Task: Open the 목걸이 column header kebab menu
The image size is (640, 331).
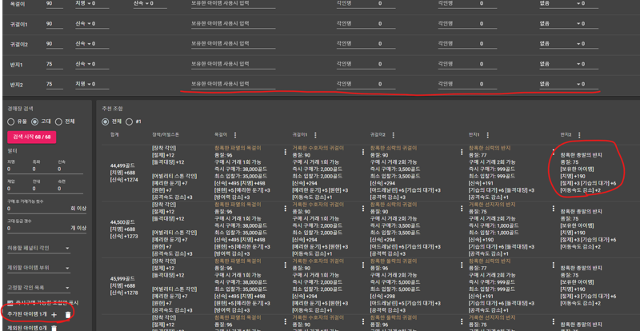Action: [x=234, y=135]
